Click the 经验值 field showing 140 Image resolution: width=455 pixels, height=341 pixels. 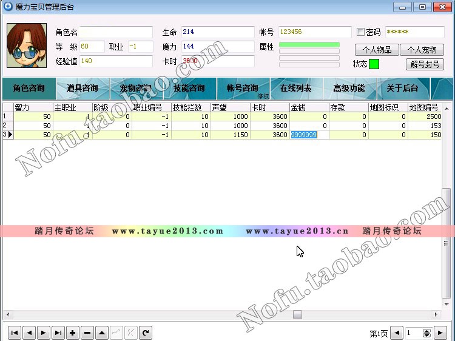(x=116, y=61)
